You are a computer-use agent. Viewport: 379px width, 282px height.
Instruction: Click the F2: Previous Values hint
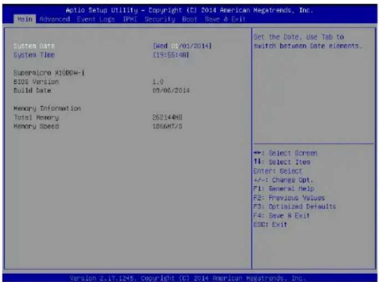(289, 198)
